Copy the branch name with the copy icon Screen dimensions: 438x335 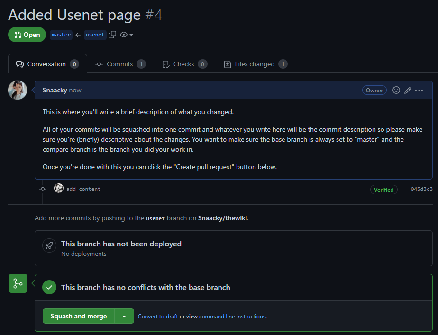(x=112, y=35)
